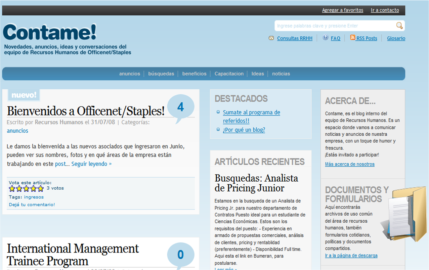Open the 4 comments bubble
Image resolution: width=429 pixels, height=270 pixels.
180,107
